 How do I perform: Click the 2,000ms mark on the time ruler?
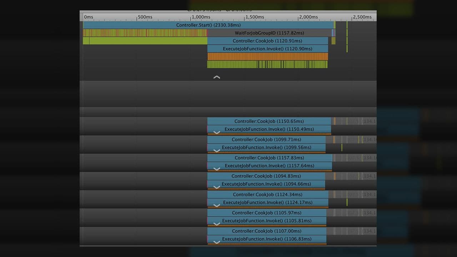tap(308, 17)
